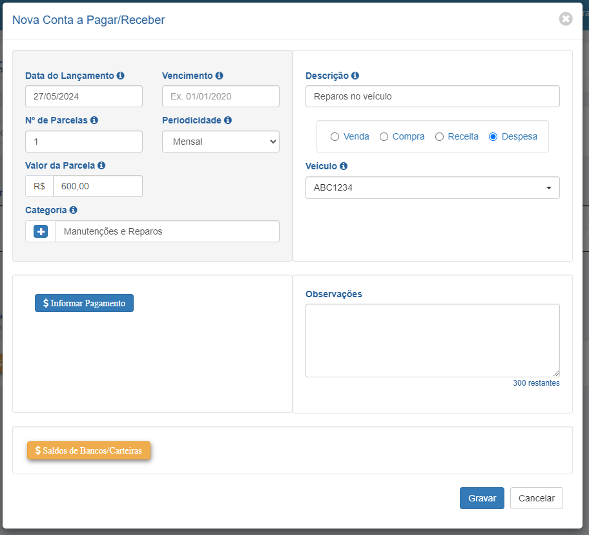Click info icon beside Data do Lançamento

click(x=120, y=76)
